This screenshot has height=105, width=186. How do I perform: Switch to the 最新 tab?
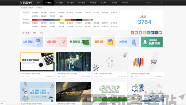[42, 33]
